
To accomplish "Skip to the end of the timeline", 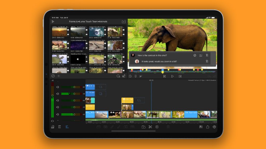I will [x=180, y=76].
